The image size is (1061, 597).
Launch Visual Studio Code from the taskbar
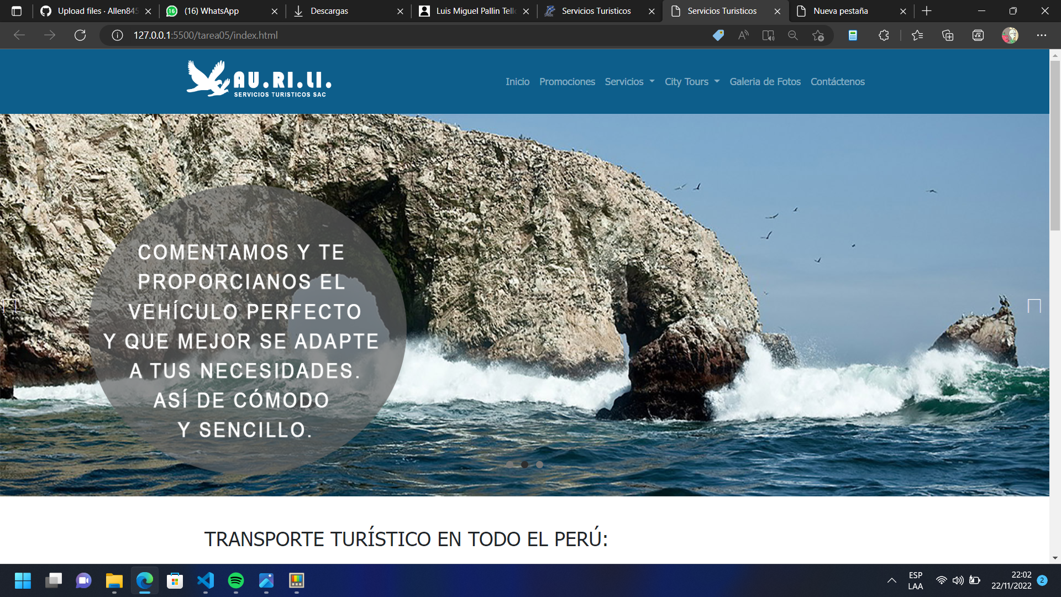click(206, 581)
